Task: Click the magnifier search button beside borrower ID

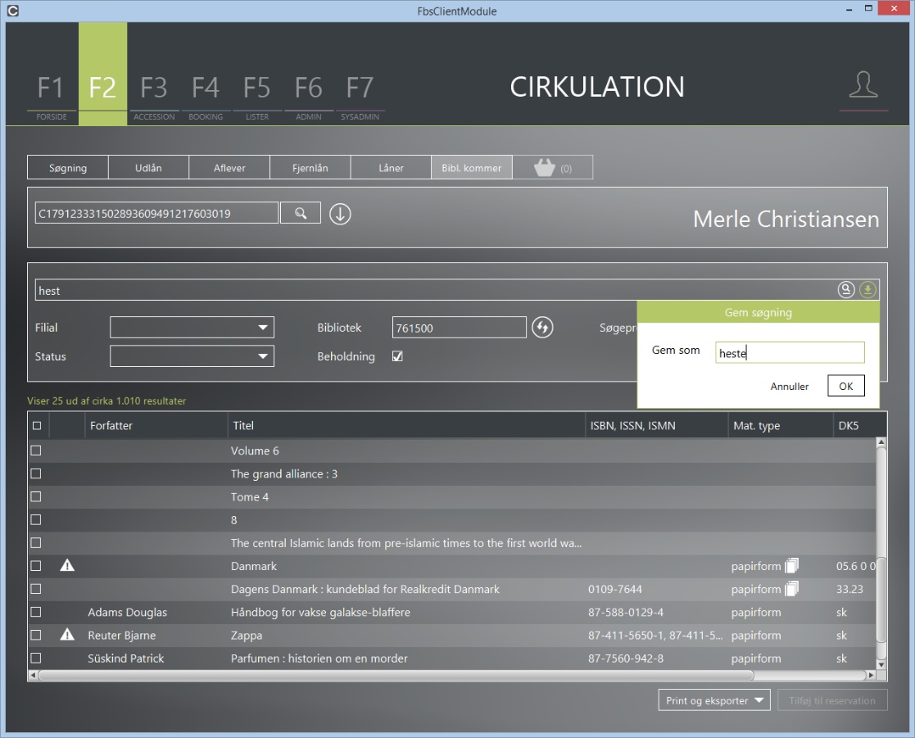Action: click(301, 213)
